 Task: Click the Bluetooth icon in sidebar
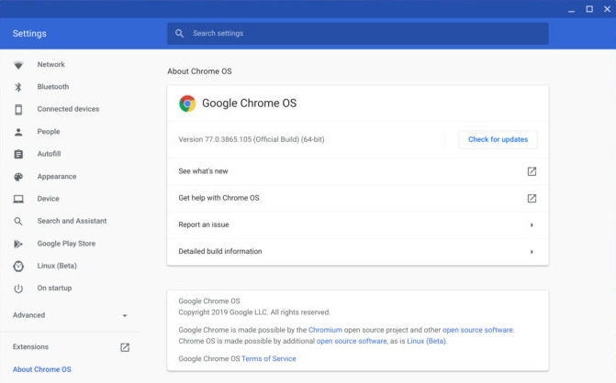coord(18,87)
